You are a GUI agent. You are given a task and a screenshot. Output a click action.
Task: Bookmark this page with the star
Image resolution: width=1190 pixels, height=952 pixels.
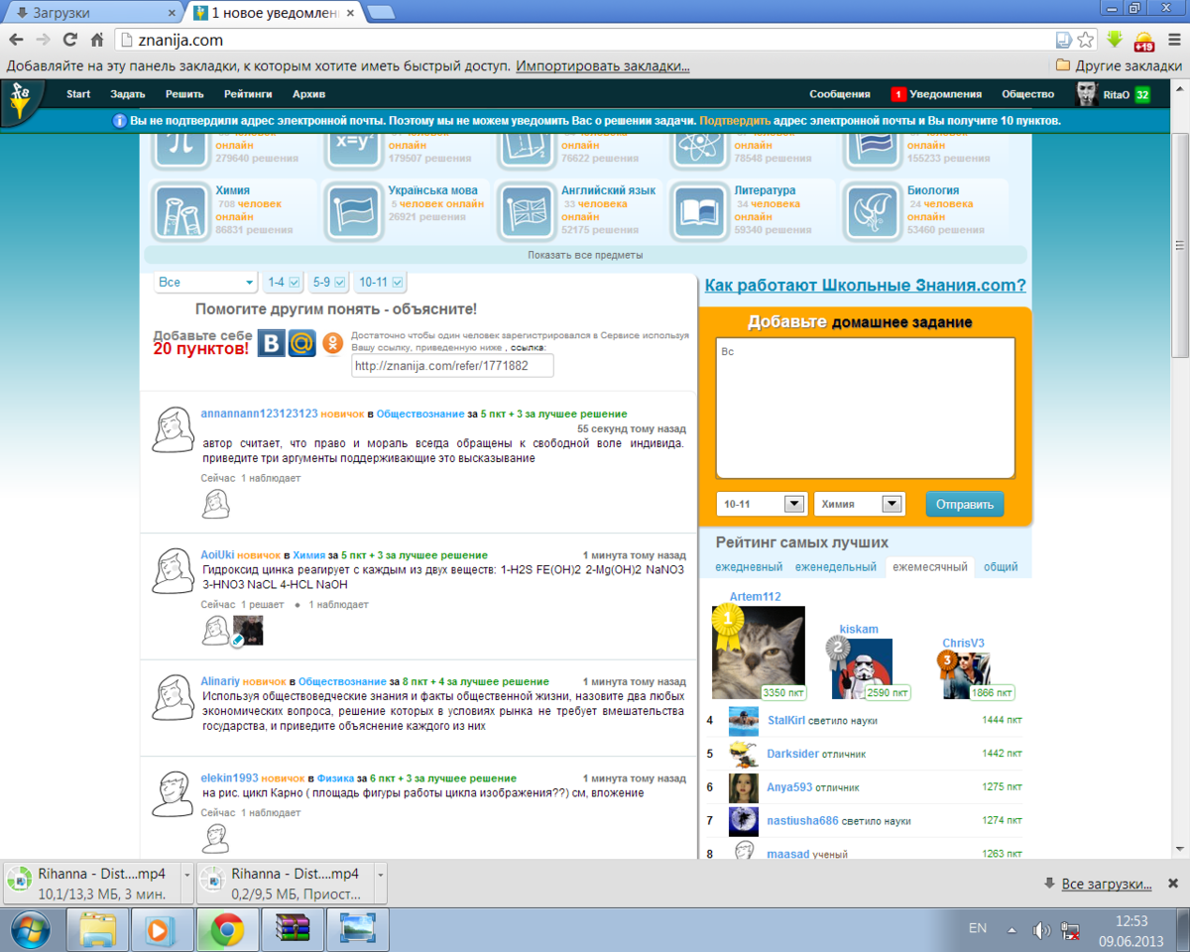(x=1086, y=40)
